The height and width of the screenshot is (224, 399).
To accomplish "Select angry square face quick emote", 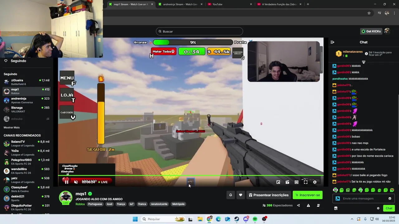I will click(x=348, y=190).
